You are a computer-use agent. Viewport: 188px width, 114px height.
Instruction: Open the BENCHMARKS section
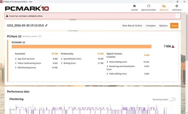pos(149,8)
